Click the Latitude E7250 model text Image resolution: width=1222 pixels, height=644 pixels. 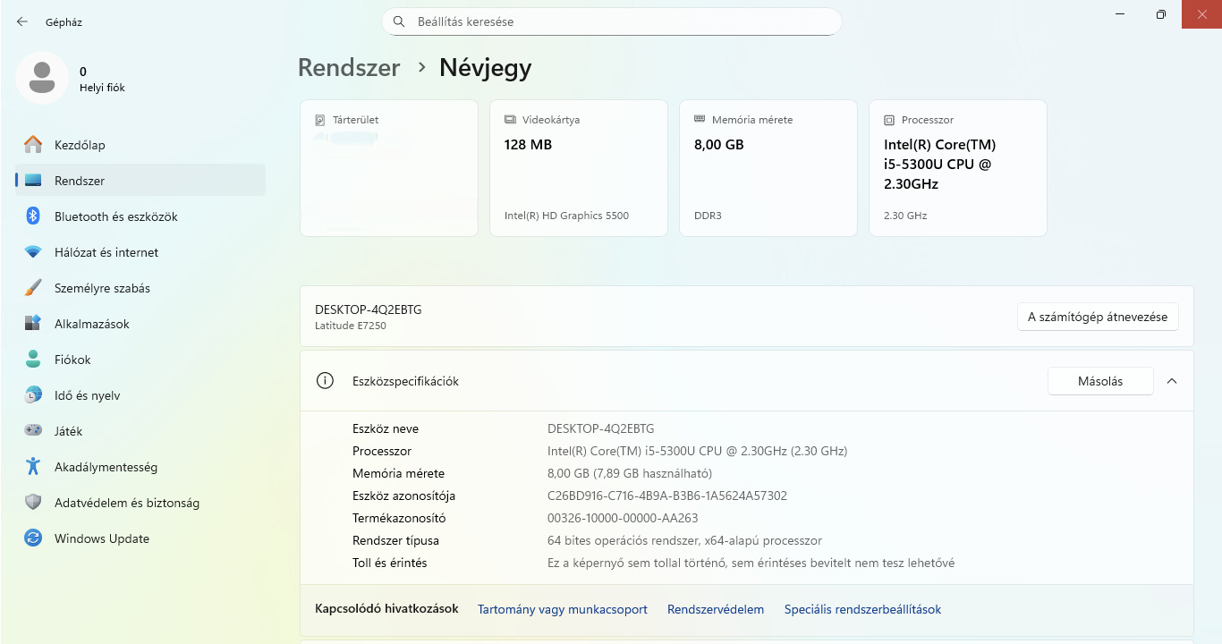[x=351, y=326]
